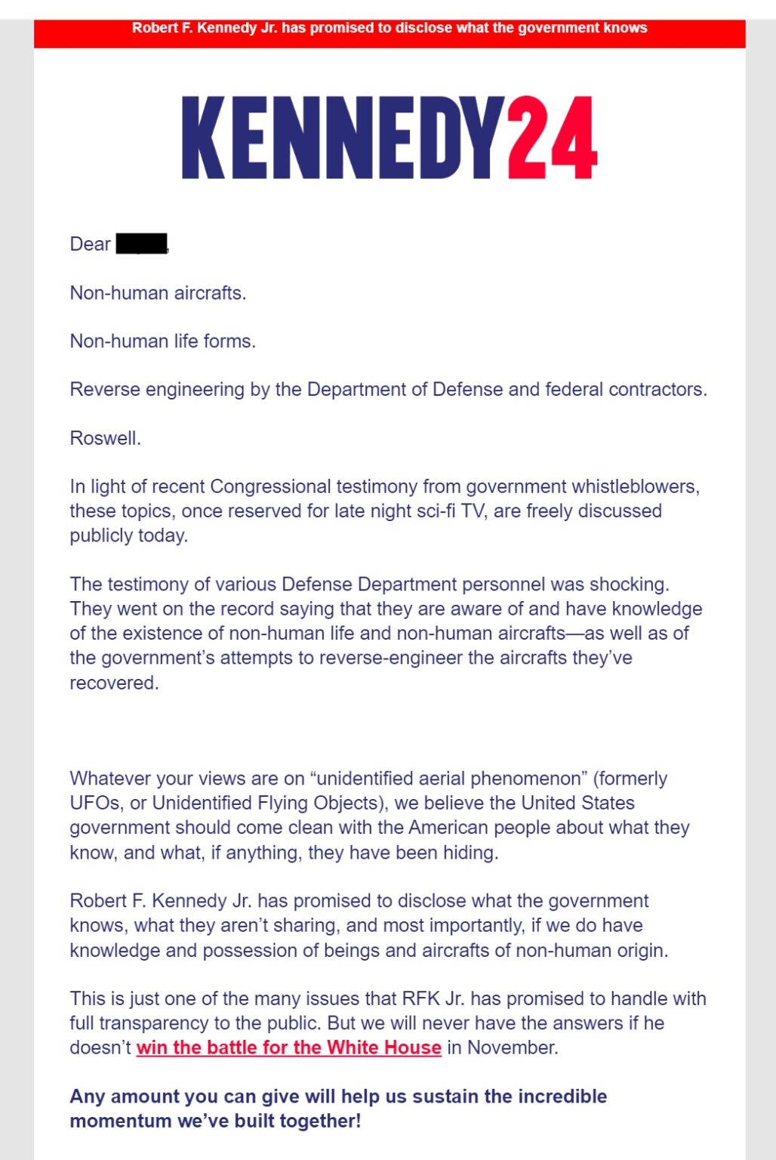
Task: Click the 'Roswell.' line
Action: [x=105, y=438]
